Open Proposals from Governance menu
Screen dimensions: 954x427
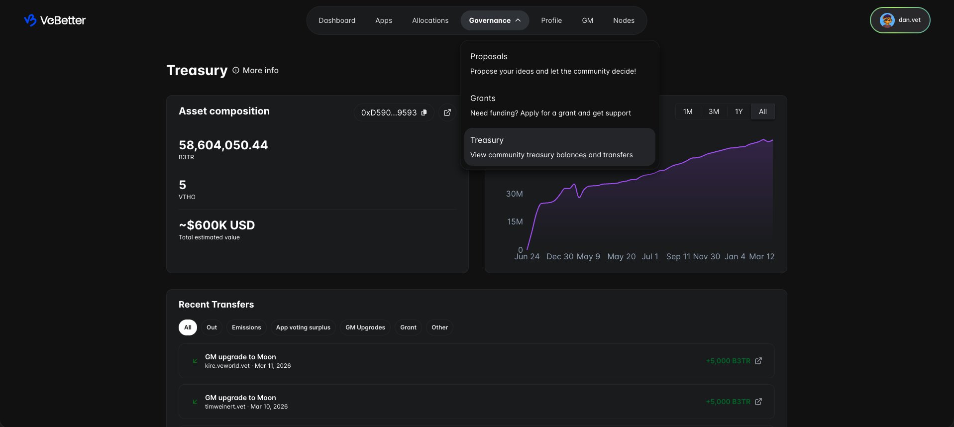[x=552, y=63]
